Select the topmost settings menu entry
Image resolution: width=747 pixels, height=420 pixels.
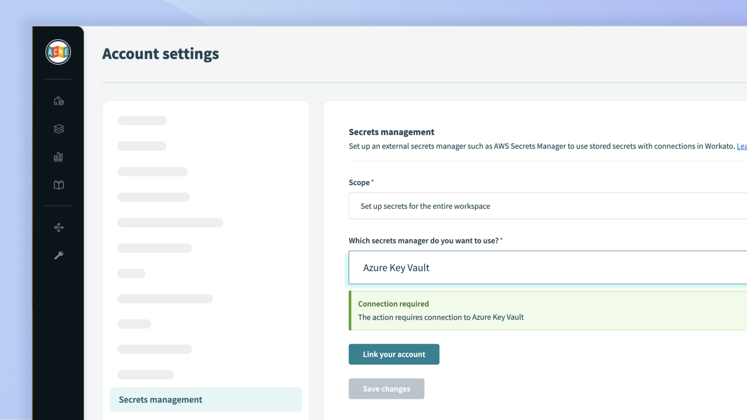[x=142, y=120]
